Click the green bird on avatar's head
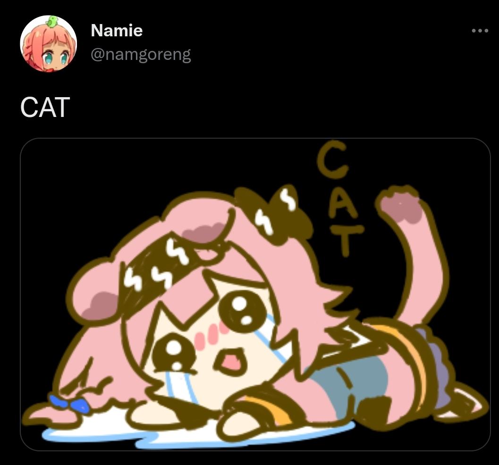This screenshot has width=499, height=465. tap(52, 21)
